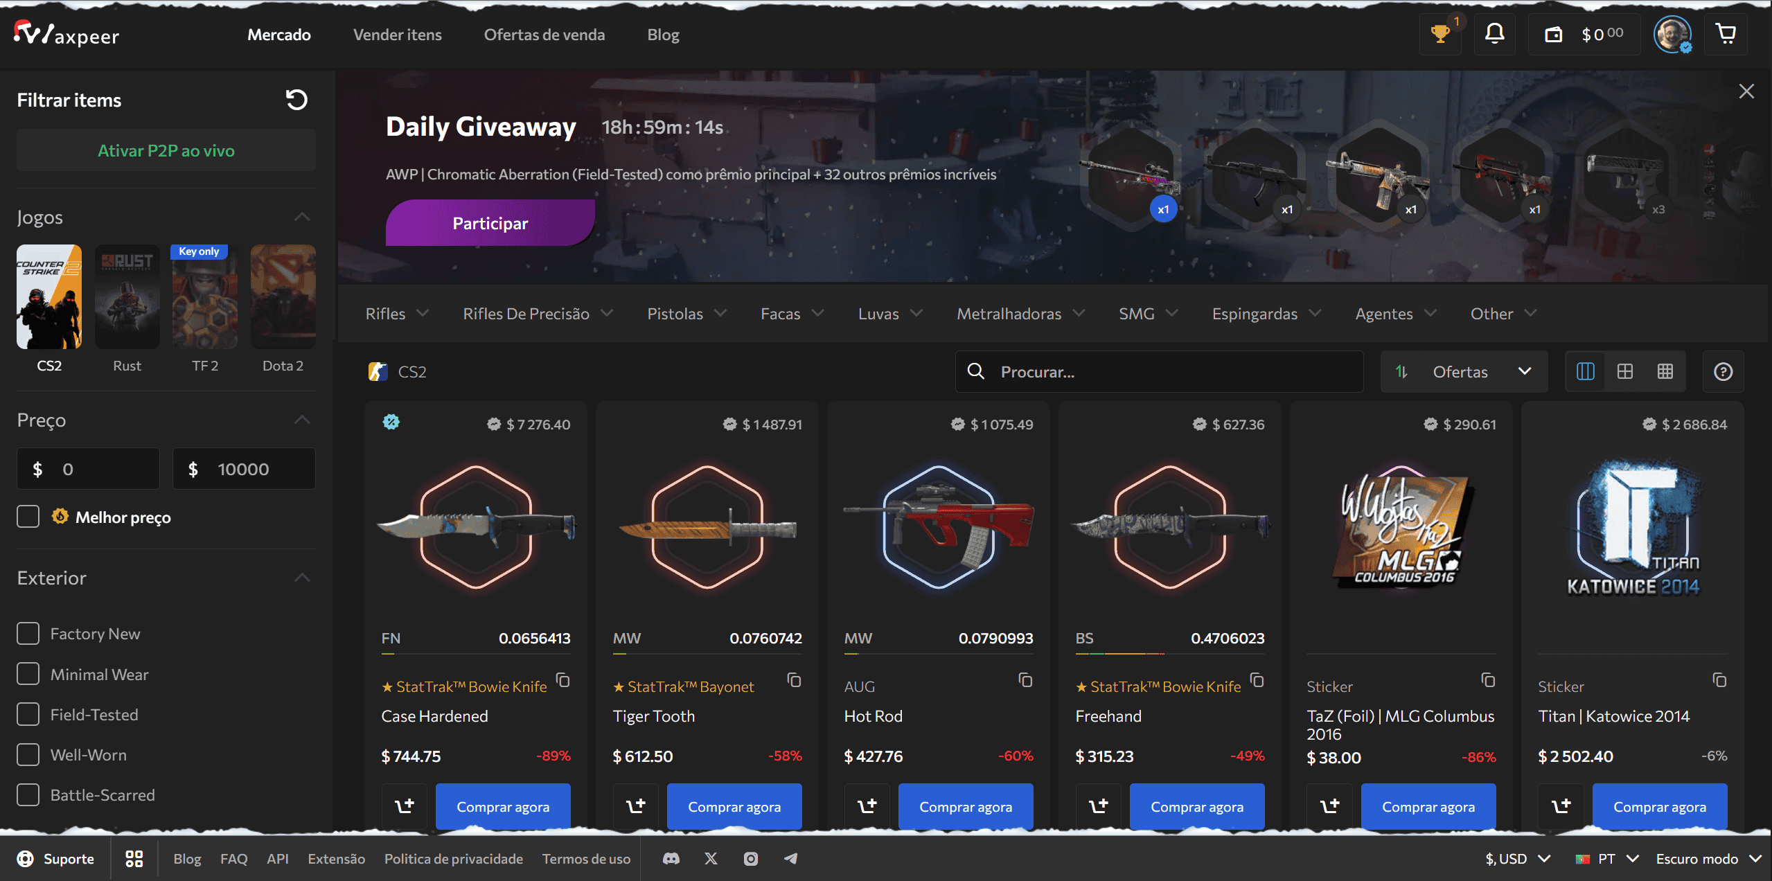Screen dimensions: 1772x881
Task: Open the trophy rewards icon
Action: coord(1440,34)
